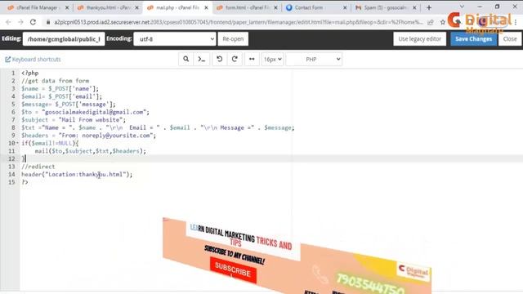Click the closing ?> tag line
Viewport: 523px width, 294px height.
(25, 182)
